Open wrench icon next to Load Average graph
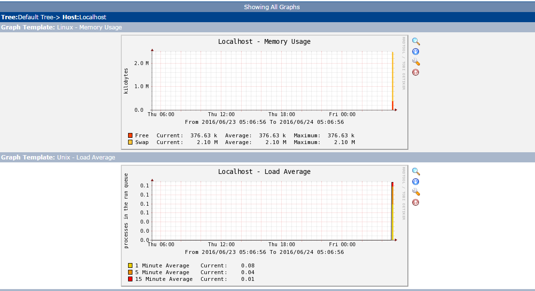The image size is (535, 291). click(416, 192)
